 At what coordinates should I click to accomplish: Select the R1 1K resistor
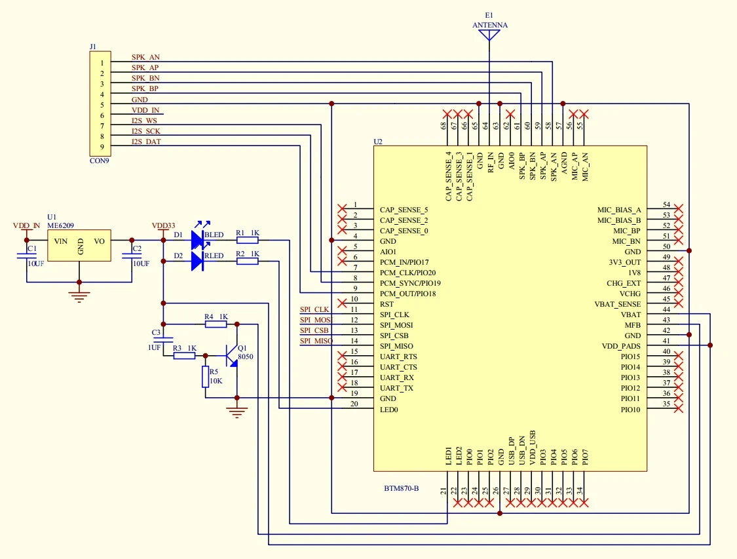tap(247, 241)
